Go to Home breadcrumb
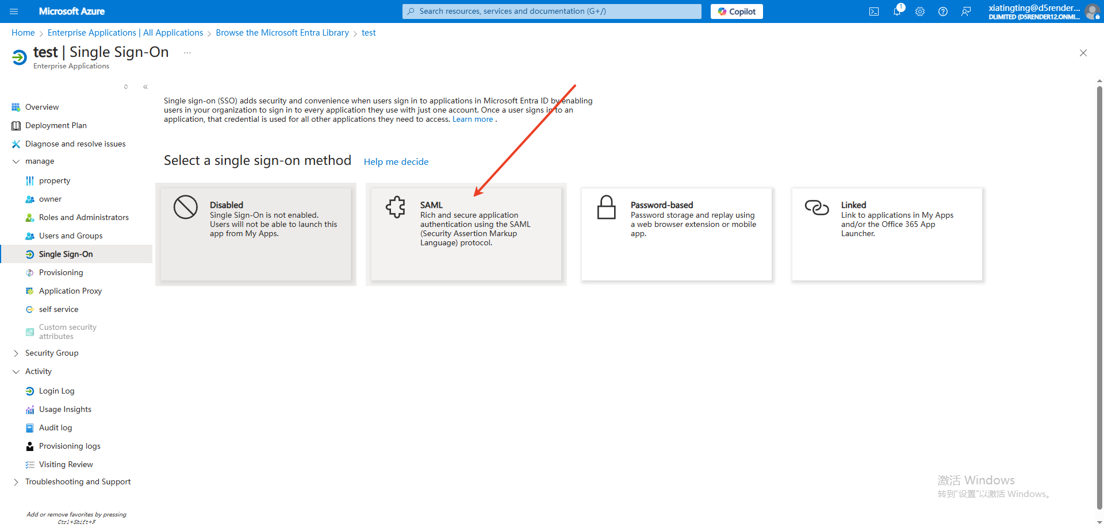 coord(23,33)
